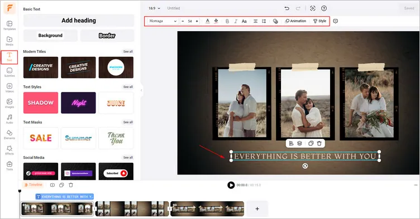See all Text Styles

(x=128, y=86)
